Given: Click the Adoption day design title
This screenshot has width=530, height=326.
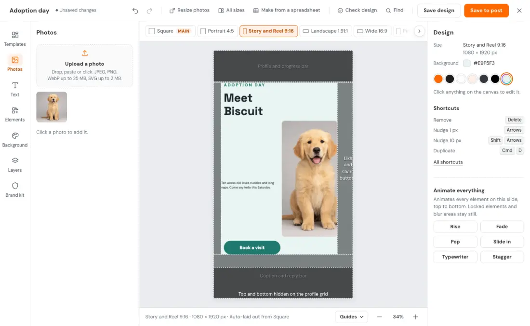Looking at the screenshot, I should tap(29, 11).
